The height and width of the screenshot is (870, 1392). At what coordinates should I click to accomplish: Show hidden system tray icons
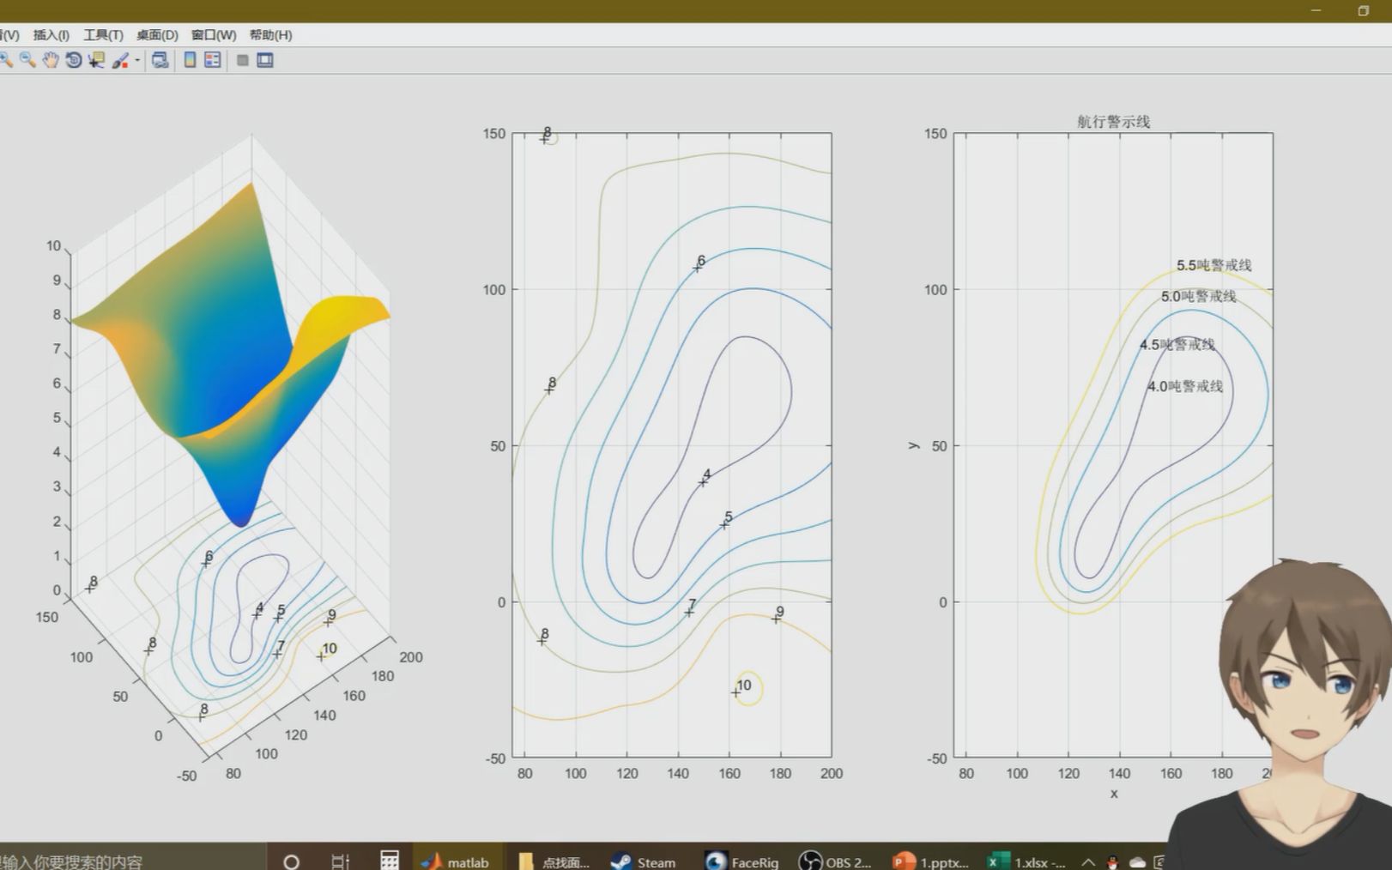pos(1088,861)
